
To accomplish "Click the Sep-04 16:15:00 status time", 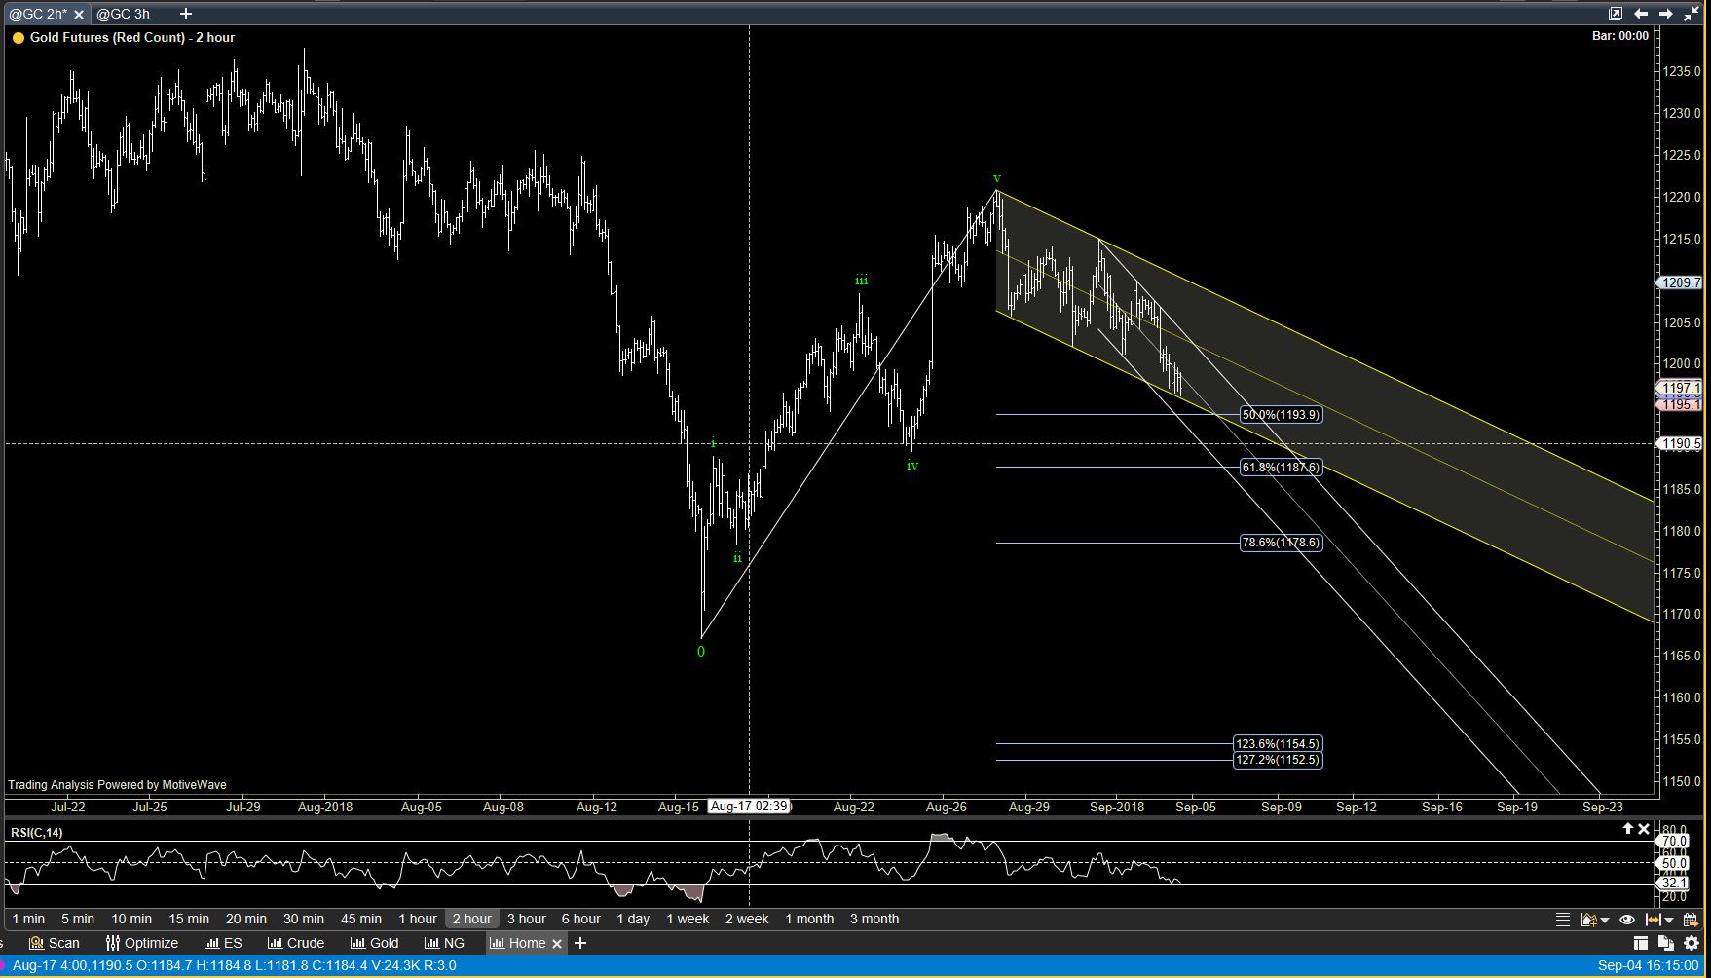I will [x=1648, y=965].
